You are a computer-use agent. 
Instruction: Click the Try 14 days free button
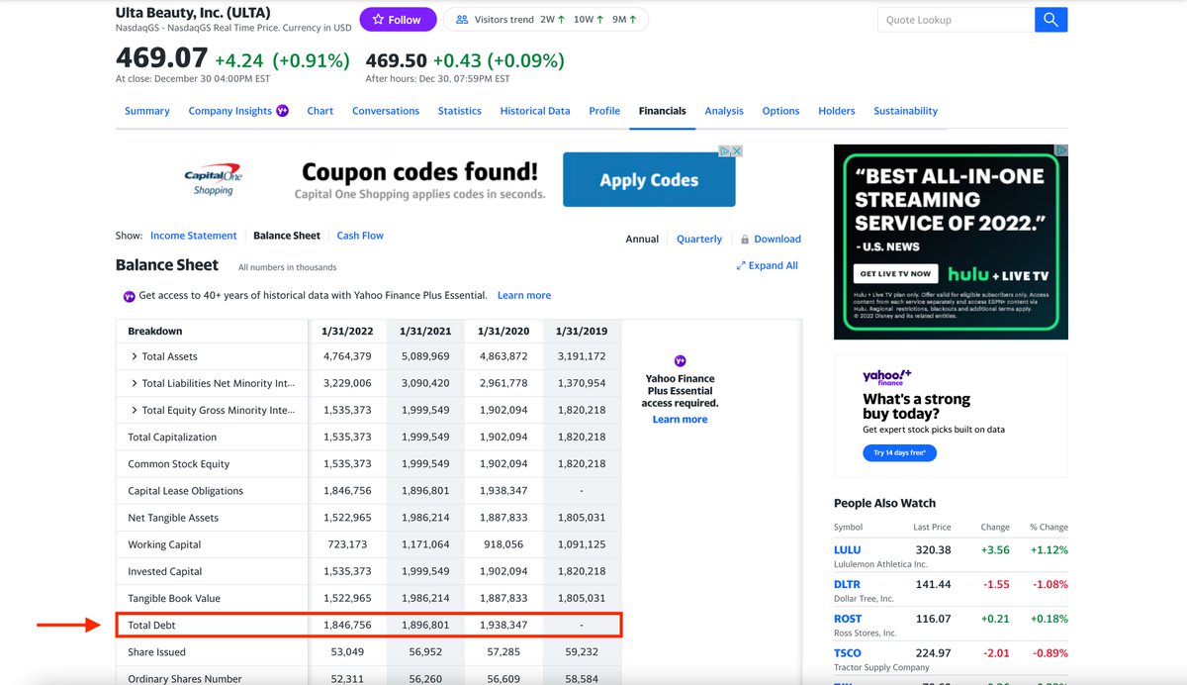899,452
